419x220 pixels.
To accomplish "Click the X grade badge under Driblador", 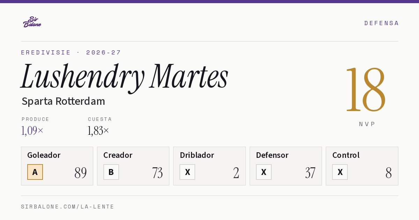I will [x=187, y=172].
